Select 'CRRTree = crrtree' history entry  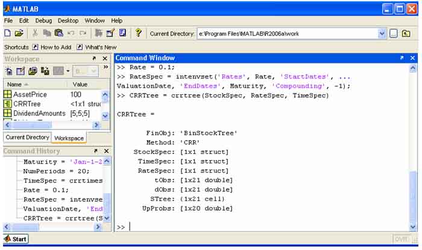pos(63,218)
